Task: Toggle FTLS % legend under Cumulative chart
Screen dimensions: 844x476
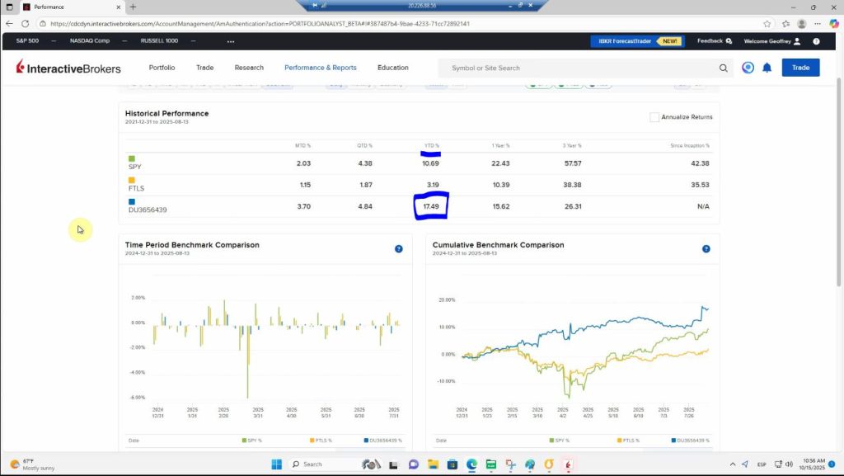Action: click(629, 440)
